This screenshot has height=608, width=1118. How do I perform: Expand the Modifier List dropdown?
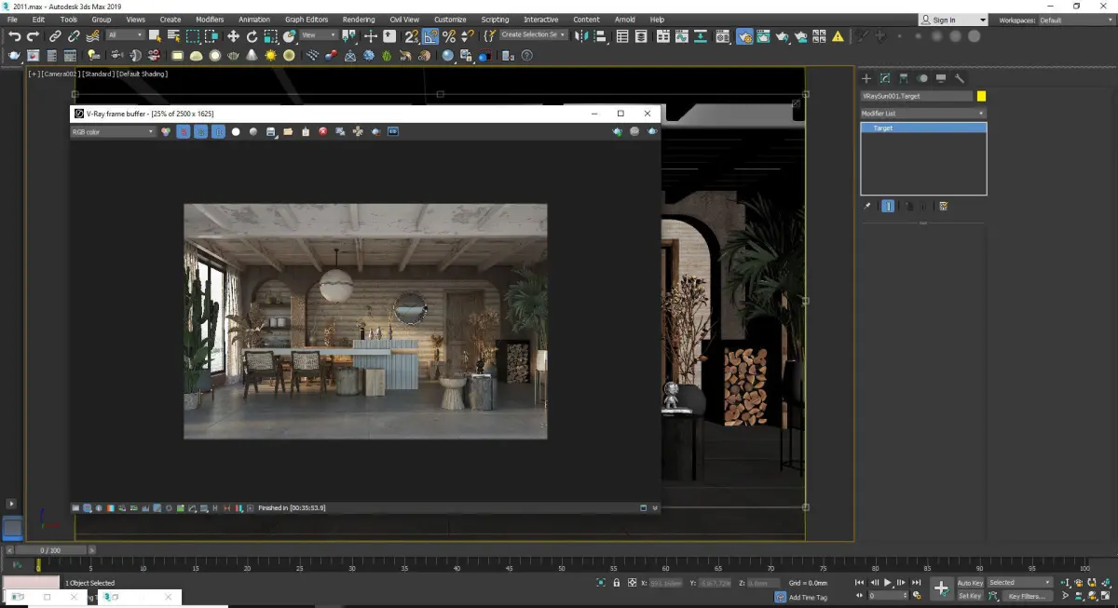922,114
